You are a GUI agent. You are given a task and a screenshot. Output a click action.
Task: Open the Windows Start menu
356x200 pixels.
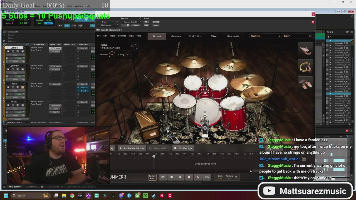click(6, 196)
